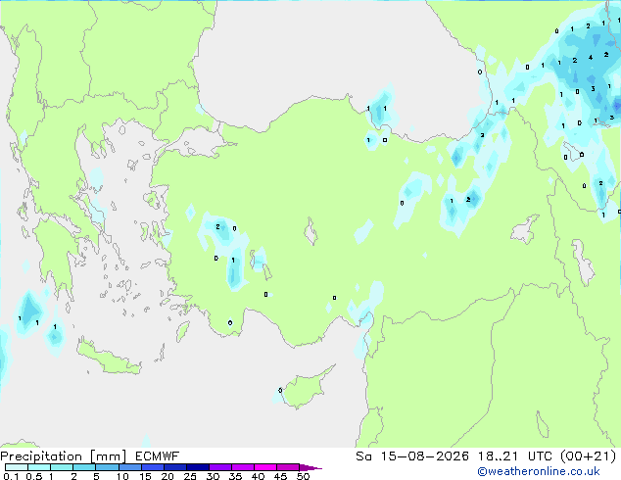Click the legend swatch between 20 and 25
This screenshot has width=621, height=480.
tap(174, 467)
